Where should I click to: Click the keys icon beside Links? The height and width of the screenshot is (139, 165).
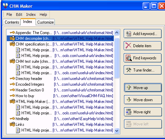[12, 124]
